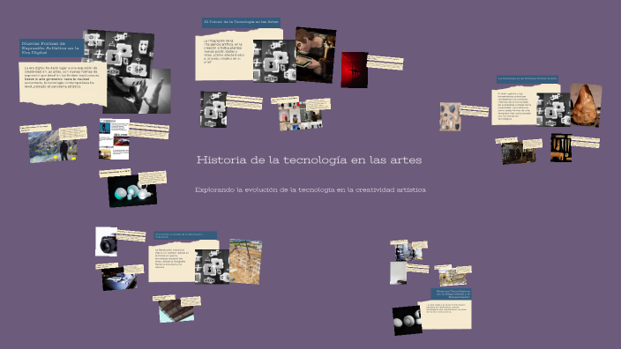Select the brown workshop scene photo
The width and height of the screenshot is (621, 349).
click(x=519, y=152)
